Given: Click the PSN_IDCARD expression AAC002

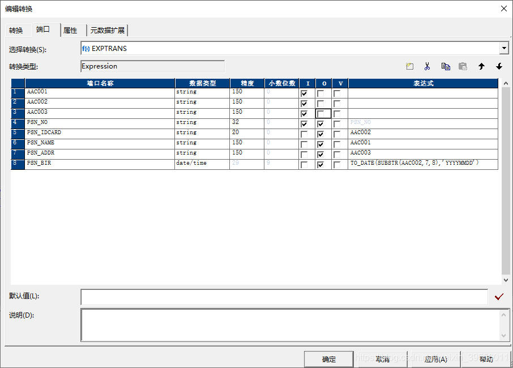Looking at the screenshot, I should (423, 134).
